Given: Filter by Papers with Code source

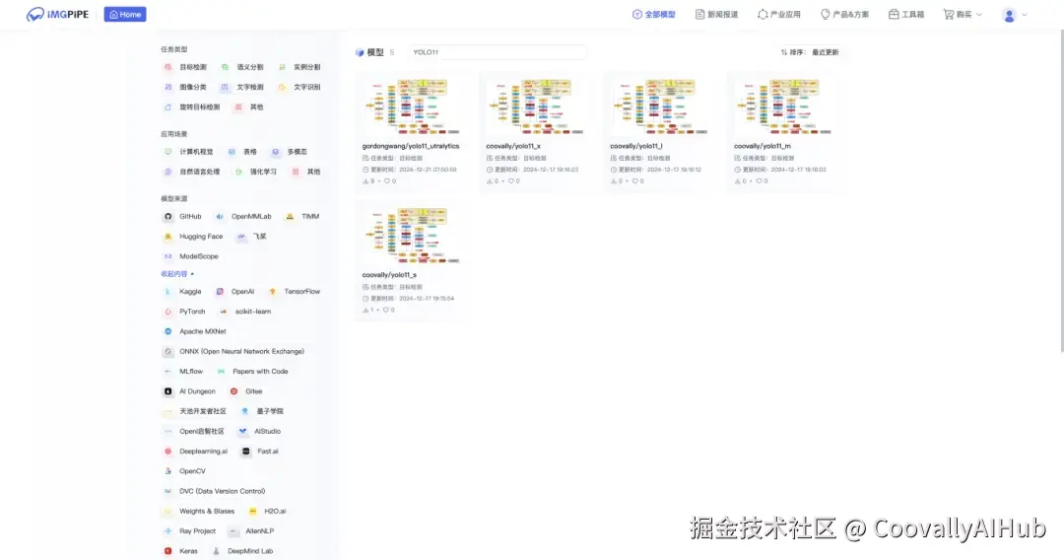Looking at the screenshot, I should pyautogui.click(x=252, y=372).
